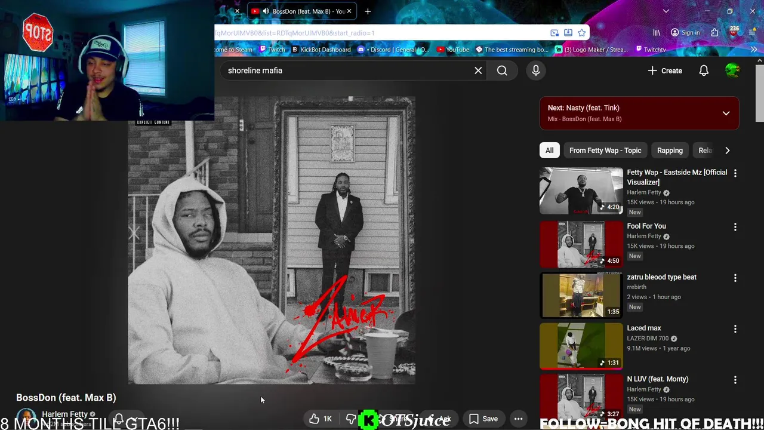Clear the YouTube search box with X
This screenshot has height=430, width=764.
(478, 70)
